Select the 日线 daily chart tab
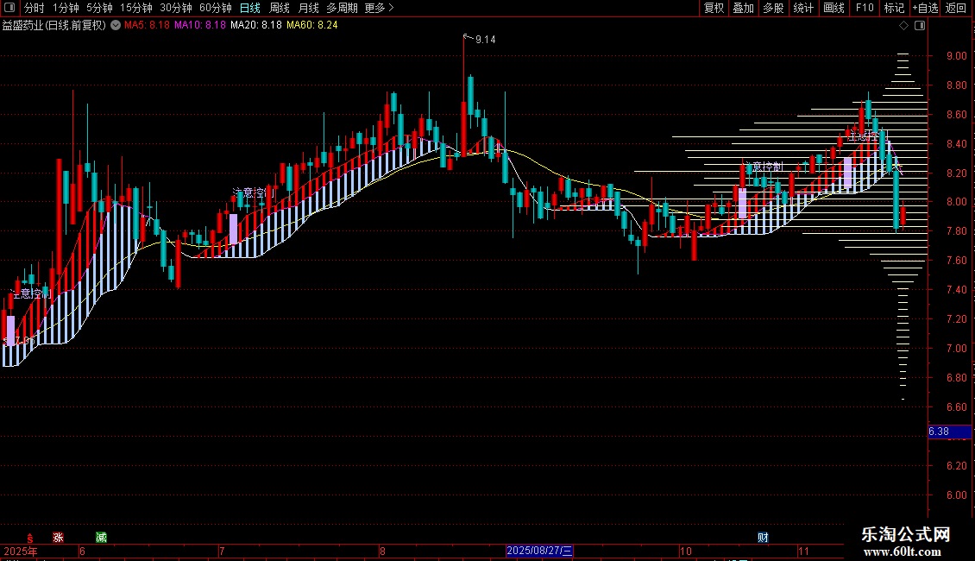This screenshot has width=975, height=561. 250,8
